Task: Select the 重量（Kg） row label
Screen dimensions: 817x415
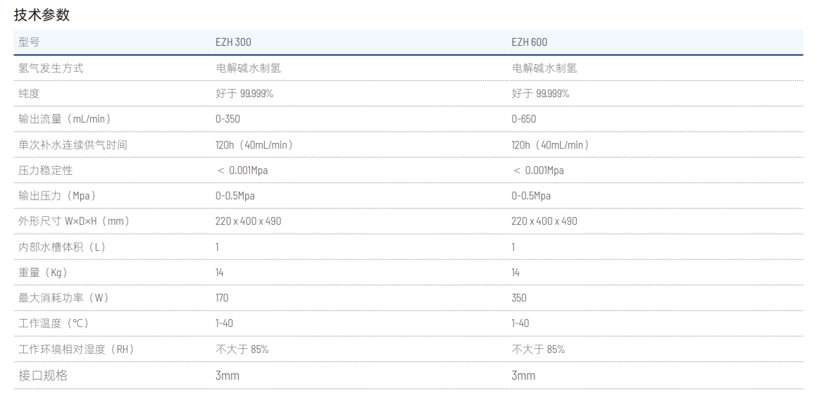Action: point(43,273)
